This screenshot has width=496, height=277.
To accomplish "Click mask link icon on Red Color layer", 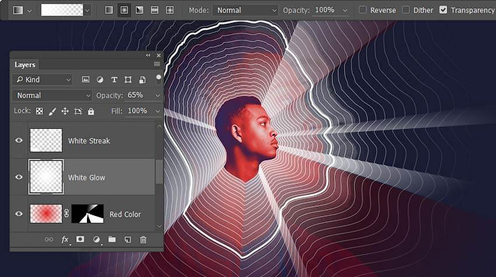I will (66, 214).
